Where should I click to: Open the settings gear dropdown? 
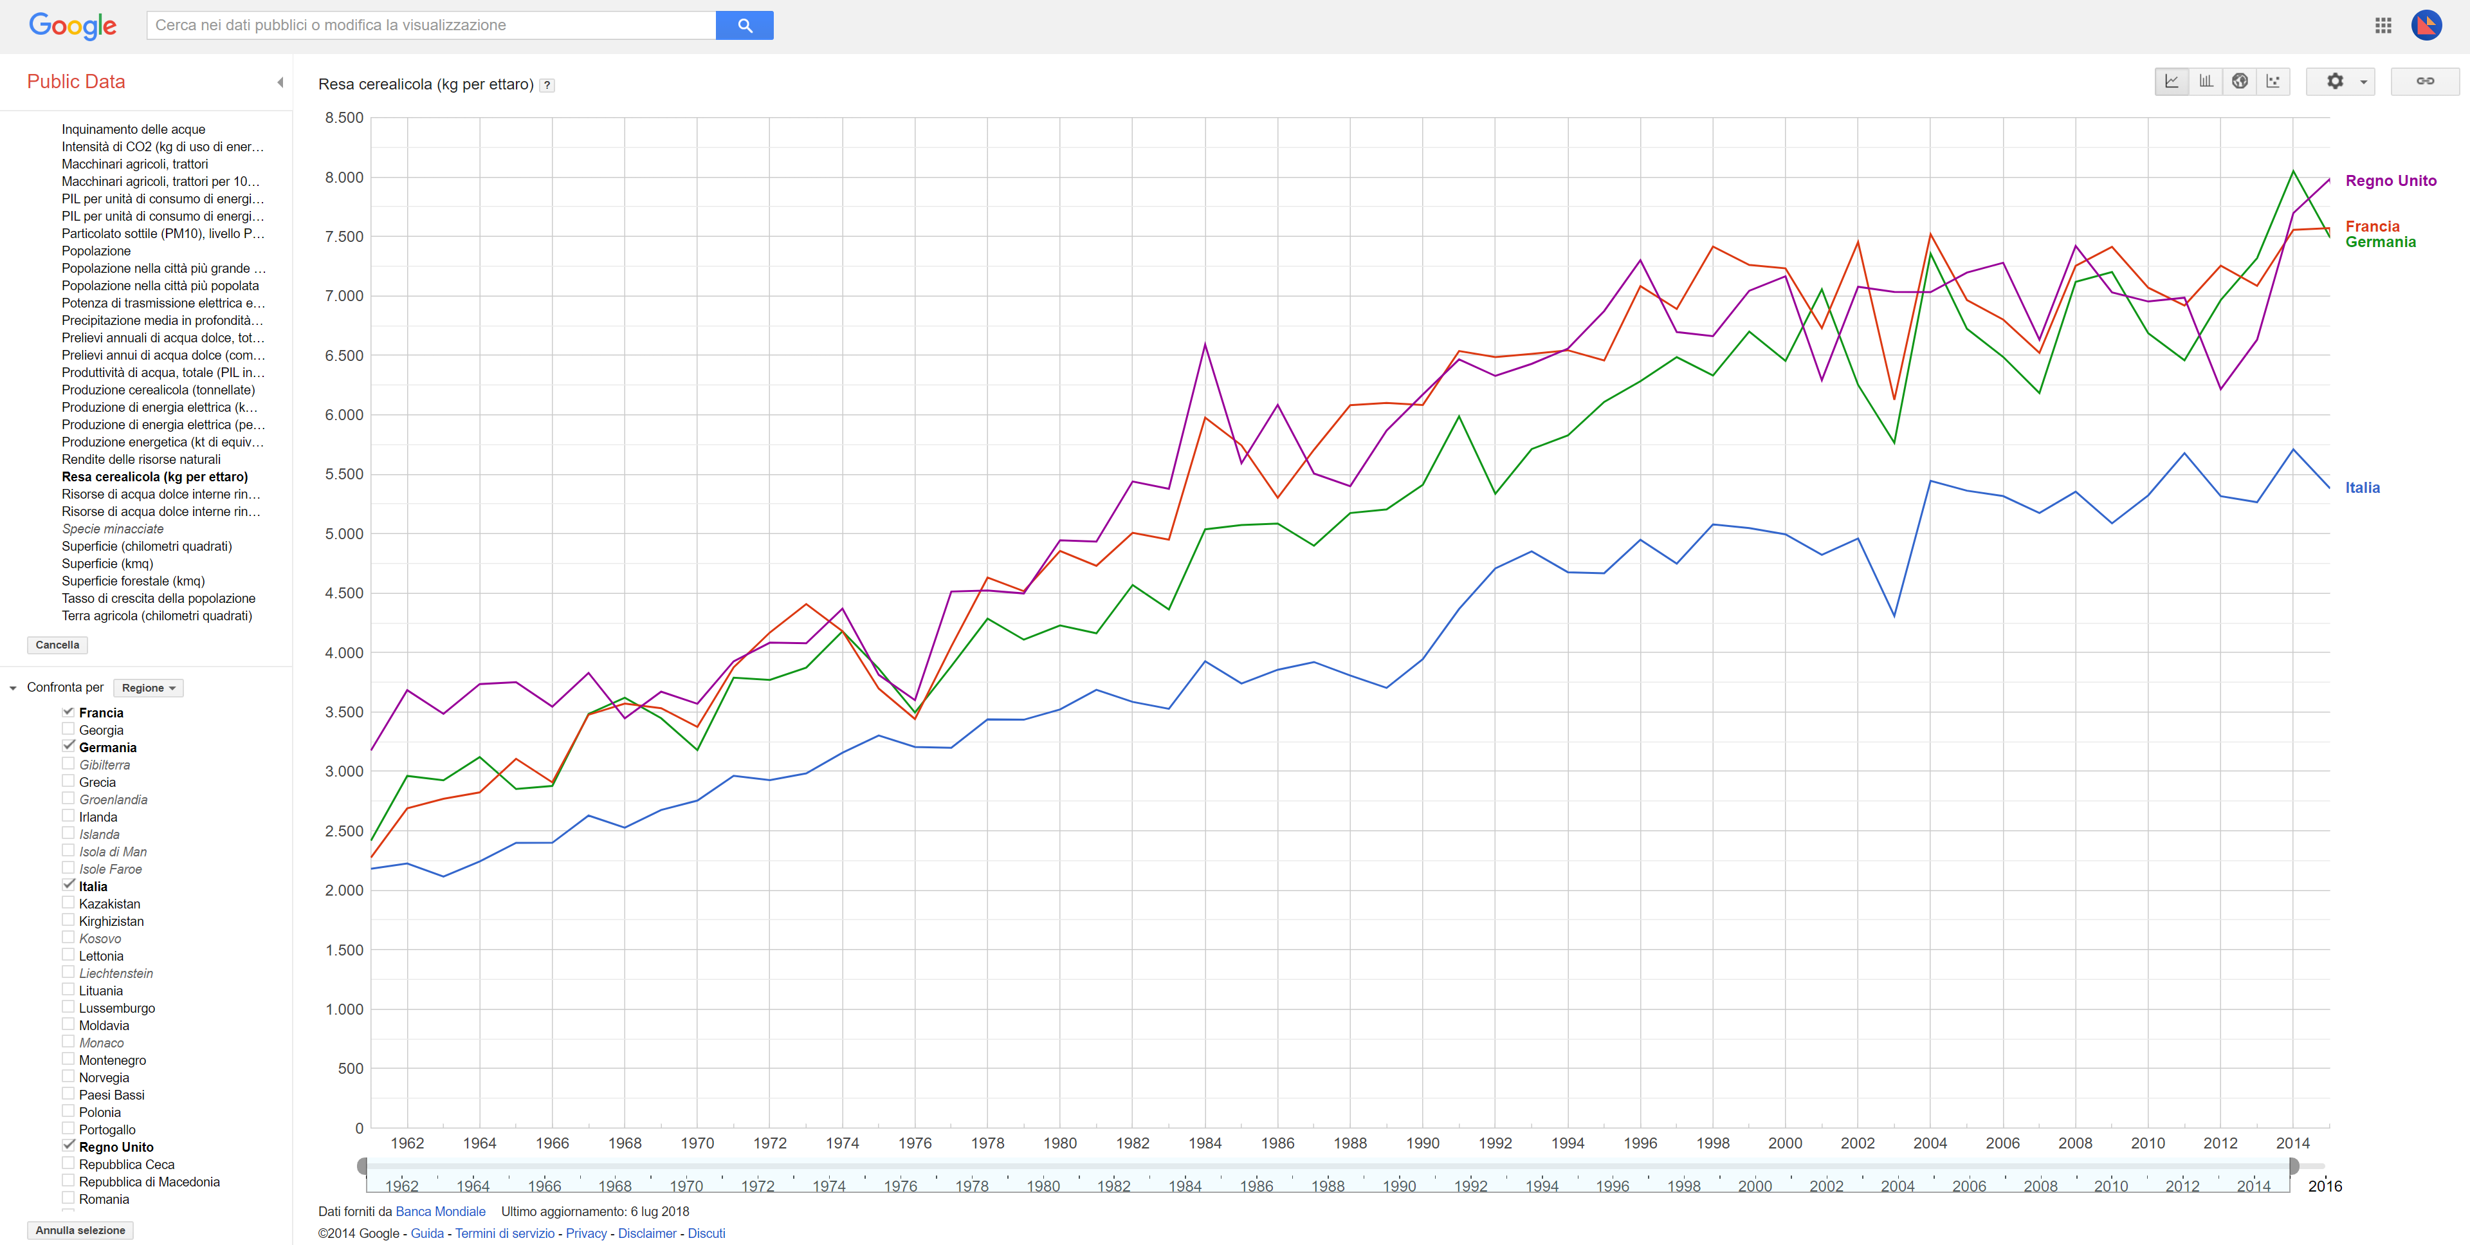click(x=2341, y=82)
